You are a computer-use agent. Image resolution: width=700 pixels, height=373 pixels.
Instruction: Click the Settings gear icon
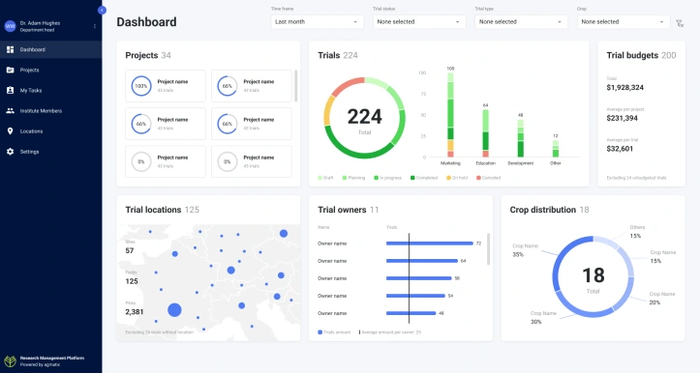(x=10, y=152)
